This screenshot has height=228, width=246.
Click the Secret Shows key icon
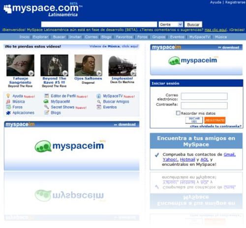point(46,107)
